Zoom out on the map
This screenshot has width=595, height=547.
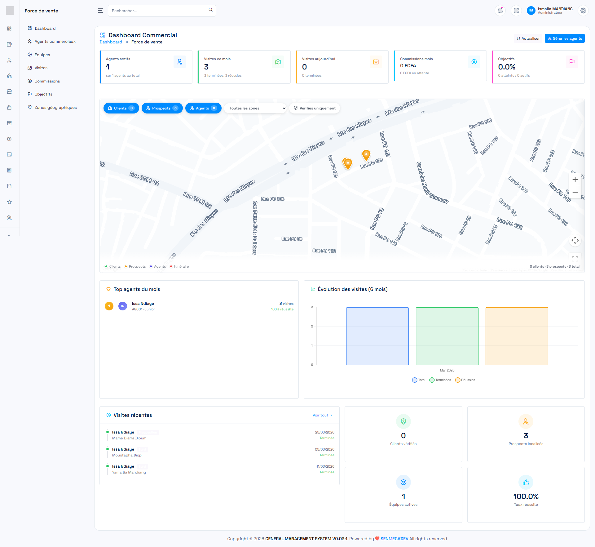pos(575,192)
